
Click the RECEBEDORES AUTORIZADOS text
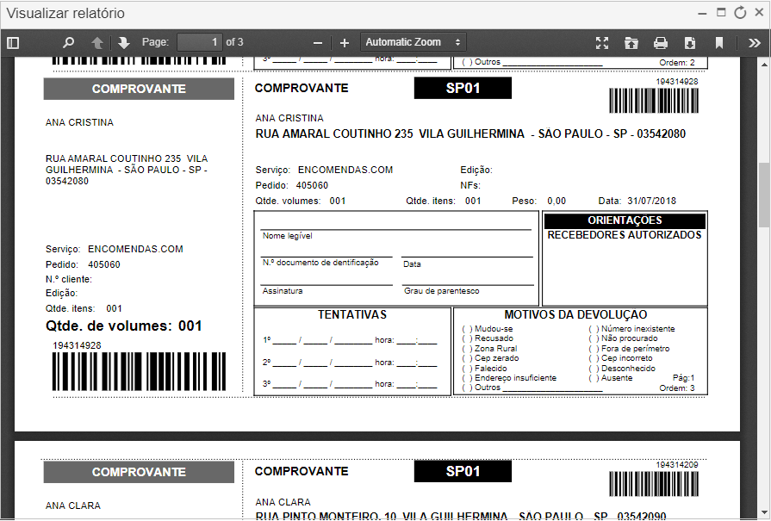tap(625, 235)
